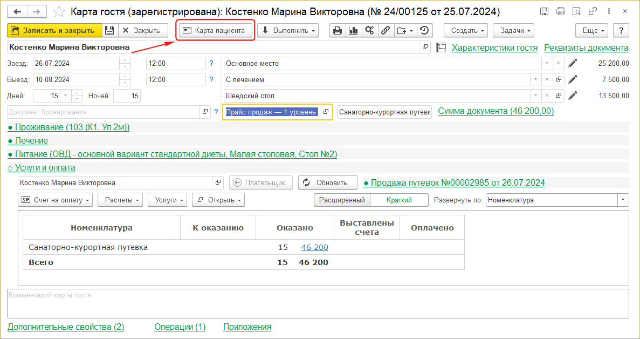Image resolution: width=640 pixels, height=339 pixels.
Task: Click the chain link icon in toolbar
Action: pos(386,31)
